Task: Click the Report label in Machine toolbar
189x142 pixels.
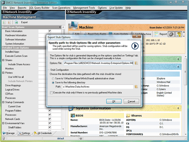Action: [163, 34]
